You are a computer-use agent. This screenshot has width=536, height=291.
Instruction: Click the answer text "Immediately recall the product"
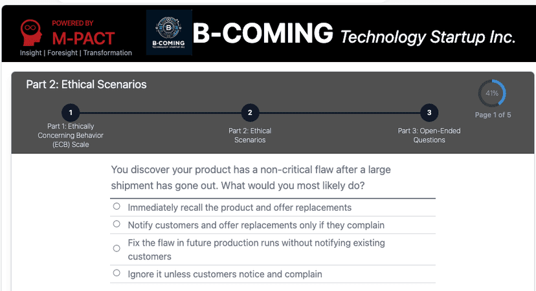(x=240, y=208)
